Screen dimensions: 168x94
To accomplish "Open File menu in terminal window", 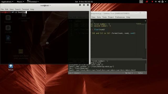I will [2, 9].
